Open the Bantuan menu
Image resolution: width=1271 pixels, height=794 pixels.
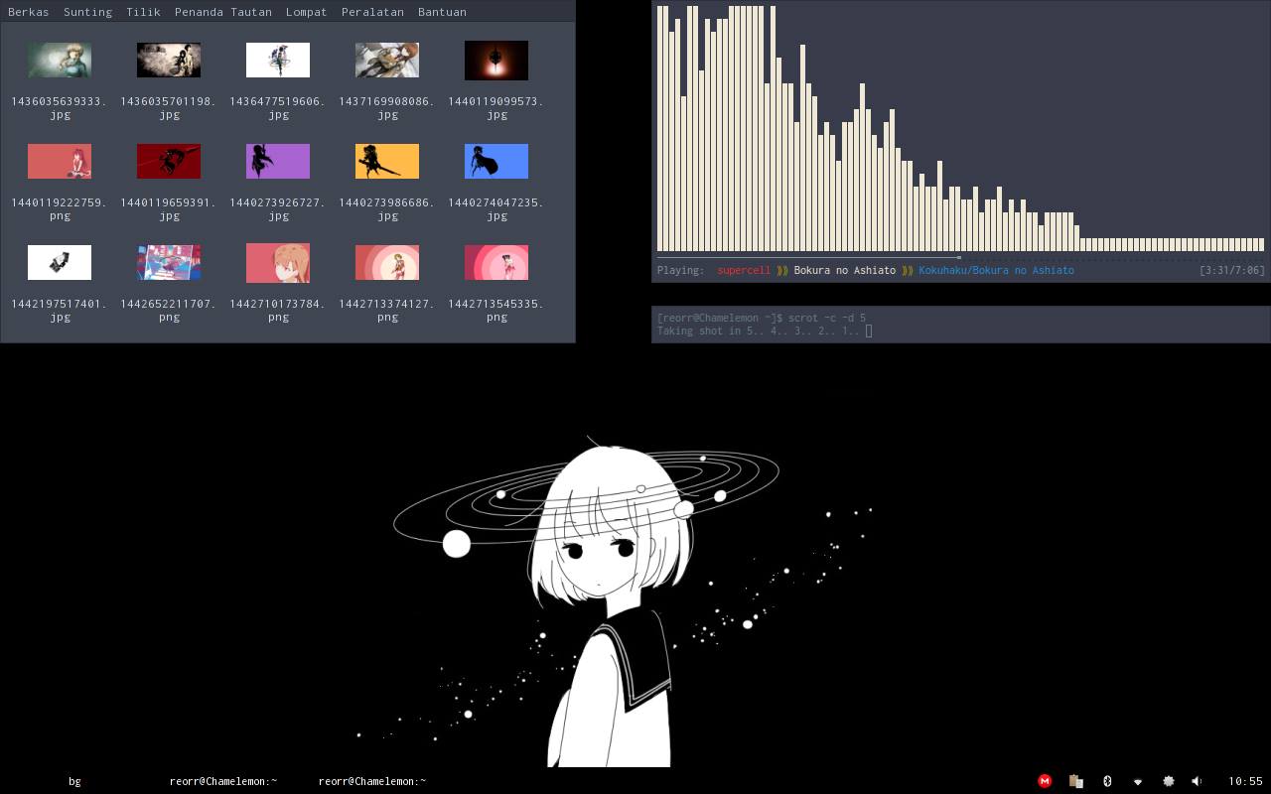point(442,12)
